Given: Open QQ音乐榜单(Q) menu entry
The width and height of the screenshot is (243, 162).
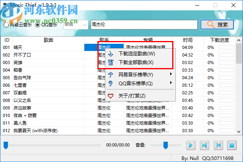Looking at the screenshot, I should click(140, 84).
